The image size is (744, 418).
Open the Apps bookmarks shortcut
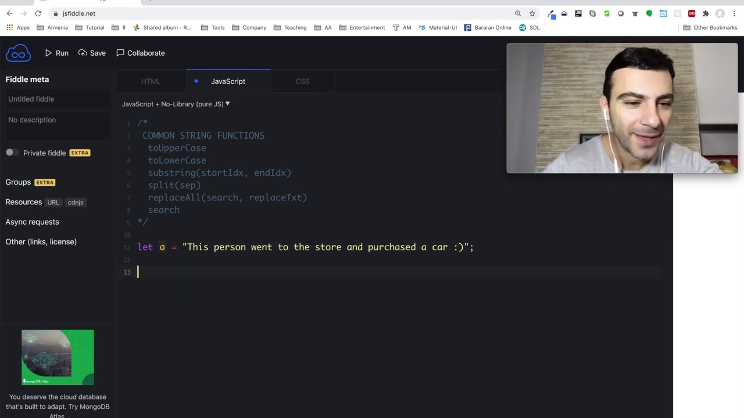pyautogui.click(x=17, y=27)
